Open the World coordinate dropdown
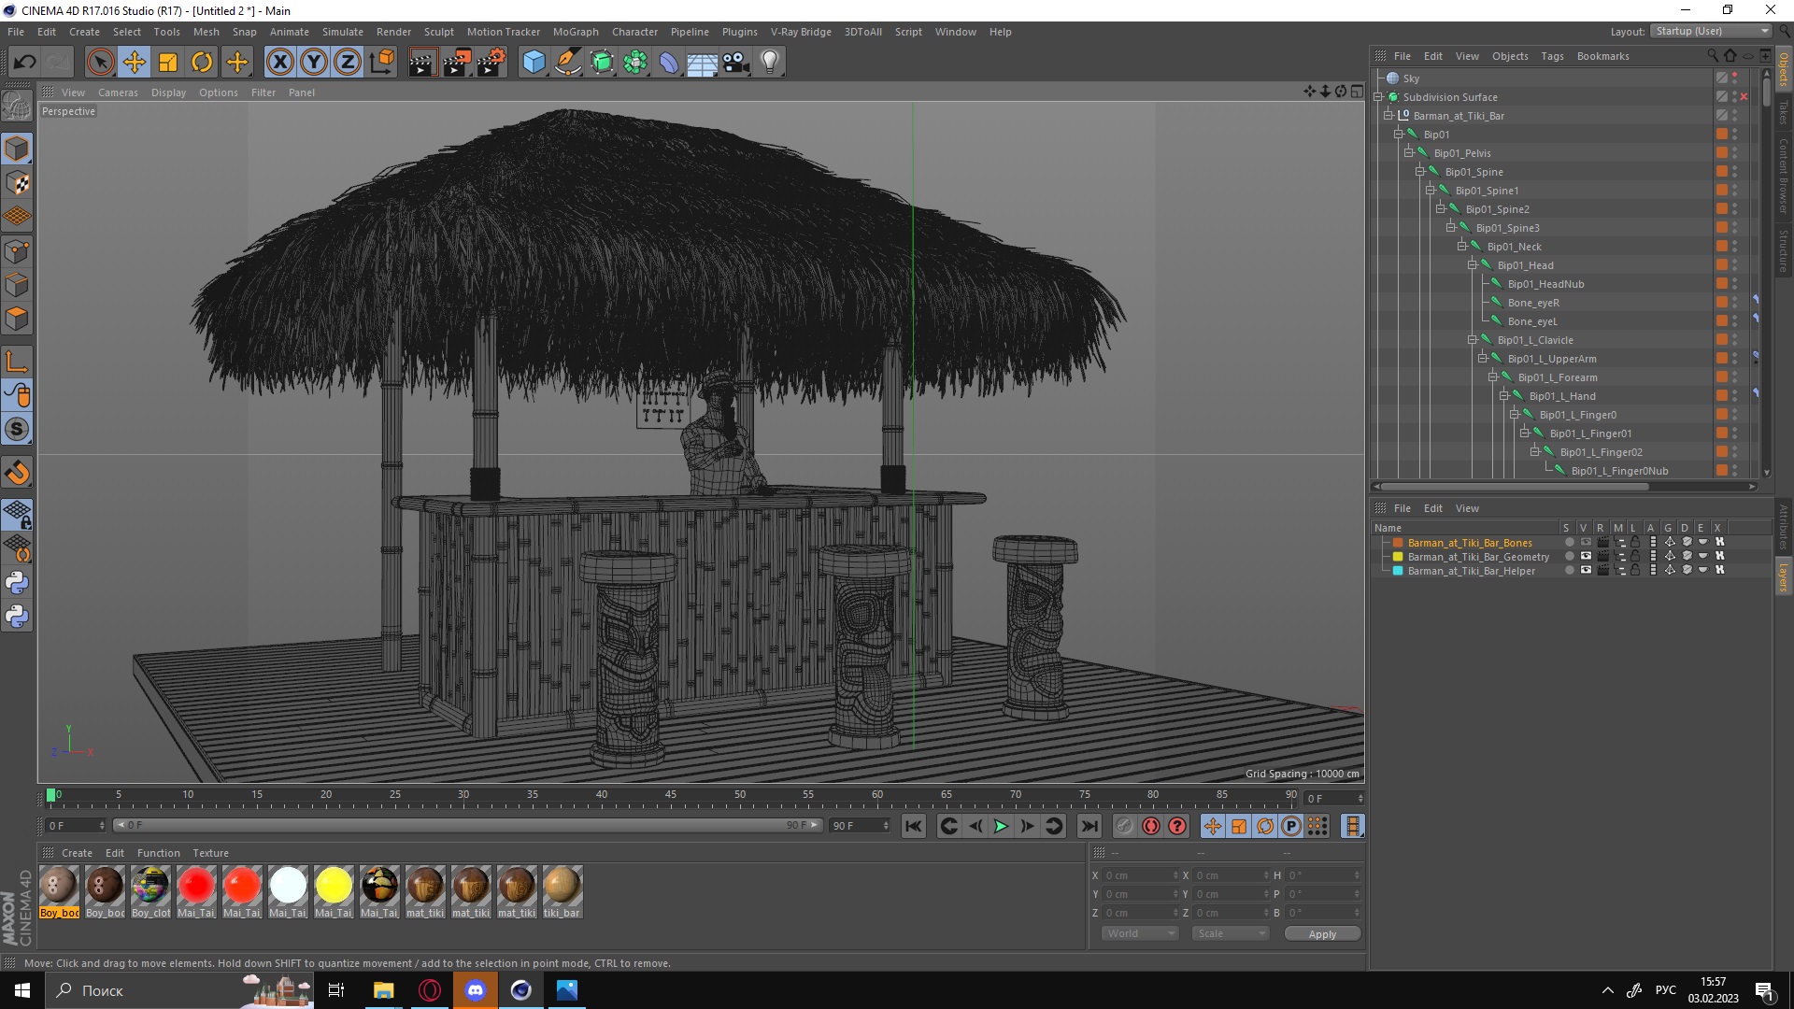The height and width of the screenshot is (1009, 1794). click(x=1140, y=933)
